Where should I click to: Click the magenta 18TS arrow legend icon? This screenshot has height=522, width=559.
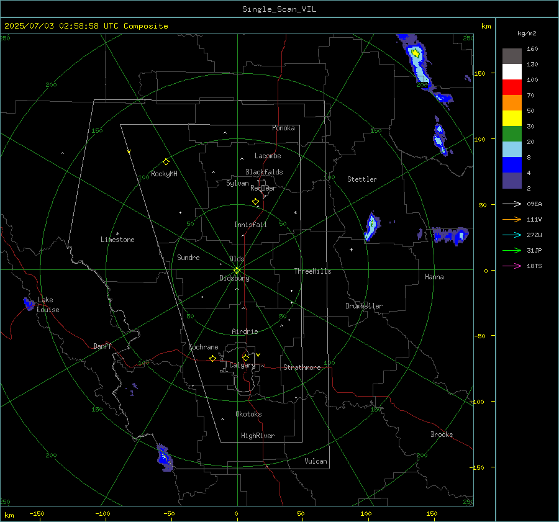click(x=512, y=266)
